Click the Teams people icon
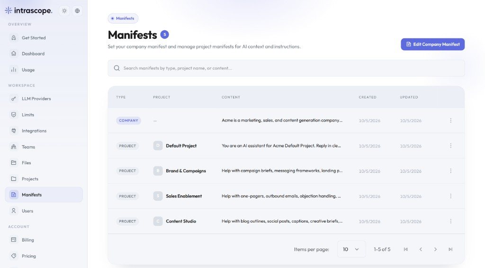This screenshot has height=268, width=485. (14, 147)
